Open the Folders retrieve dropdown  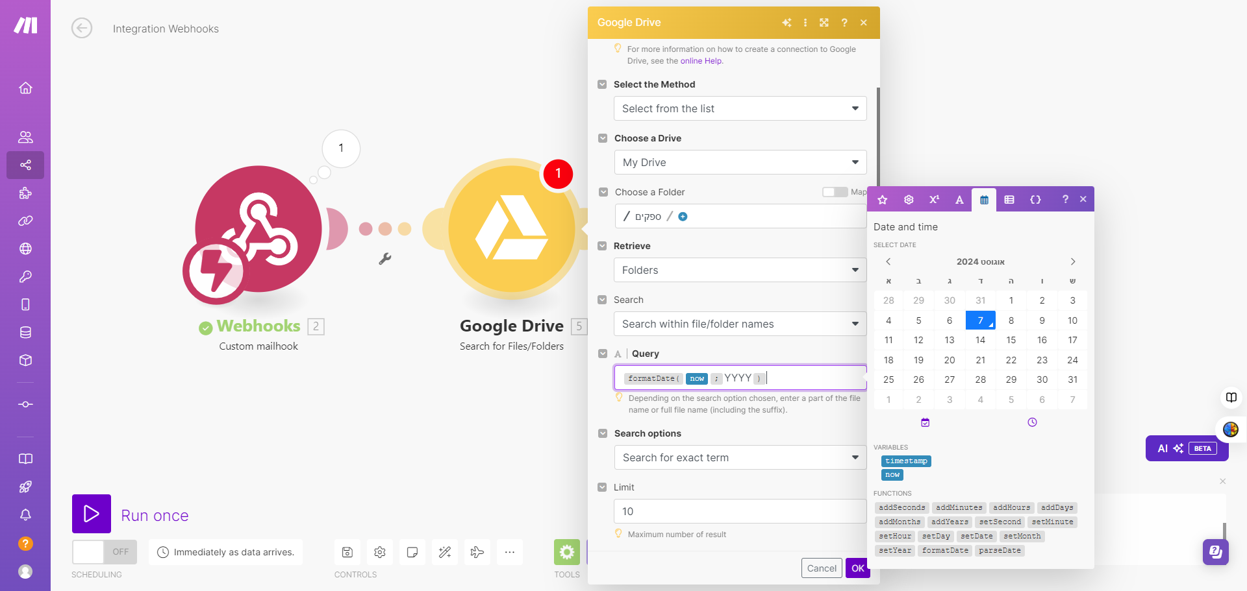[x=740, y=270]
